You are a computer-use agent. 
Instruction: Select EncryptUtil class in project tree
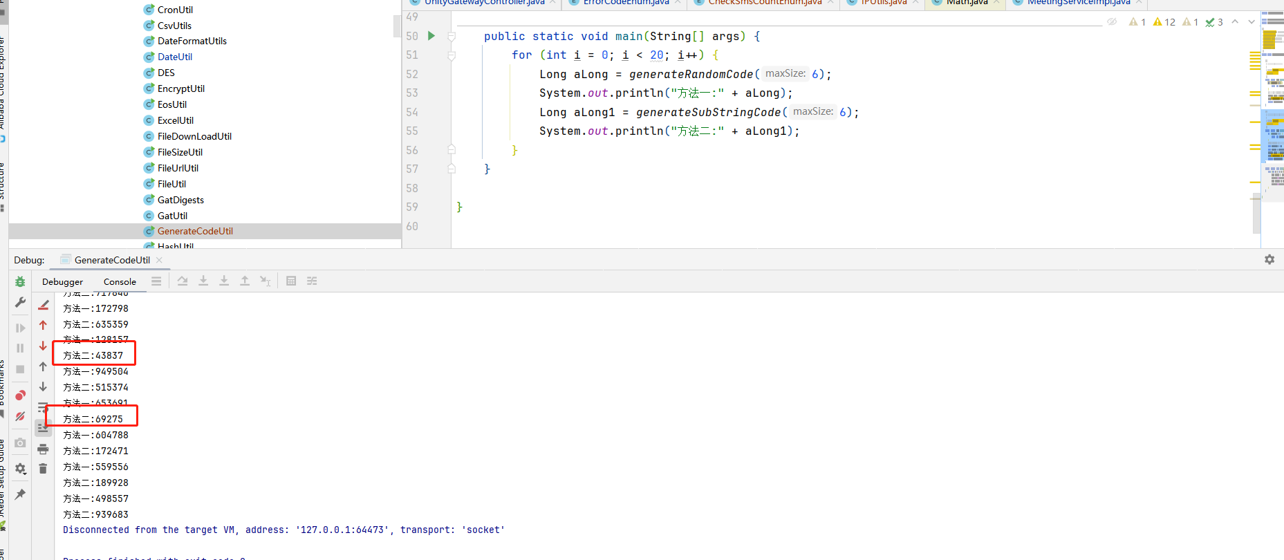pyautogui.click(x=181, y=88)
